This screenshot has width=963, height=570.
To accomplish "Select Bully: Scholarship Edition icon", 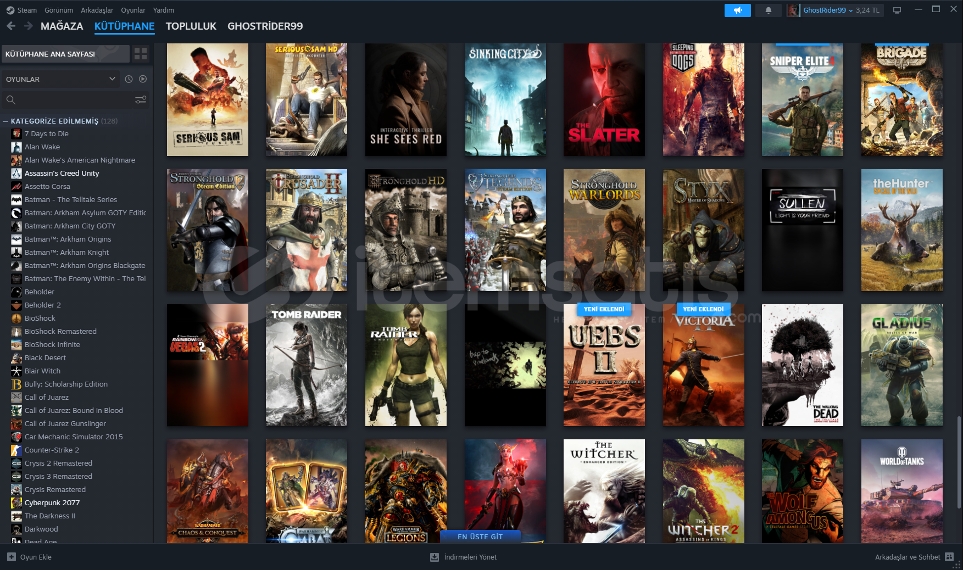I will 16,384.
